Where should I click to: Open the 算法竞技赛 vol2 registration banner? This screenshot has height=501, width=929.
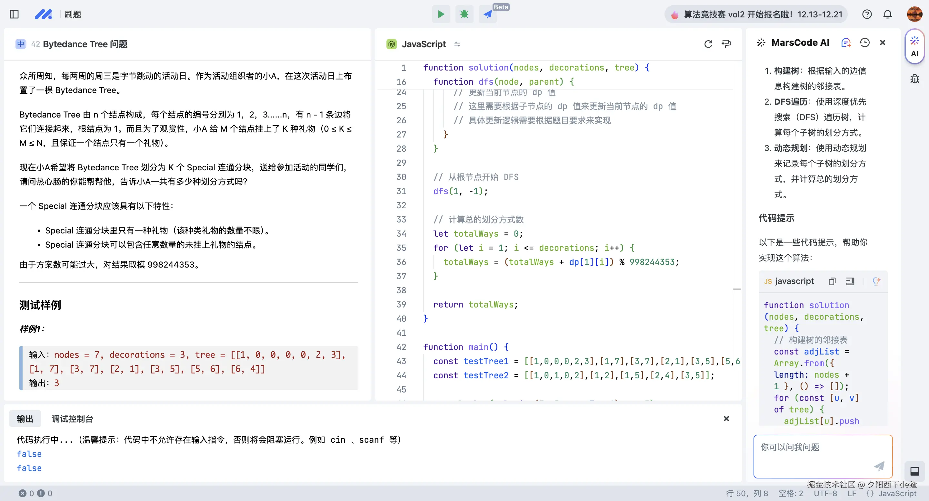(x=755, y=14)
